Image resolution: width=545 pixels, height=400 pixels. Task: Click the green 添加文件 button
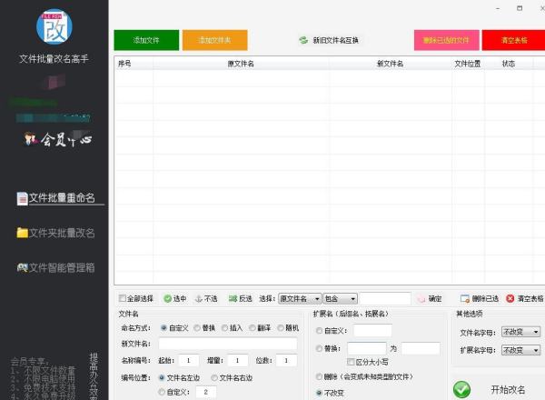pos(146,41)
